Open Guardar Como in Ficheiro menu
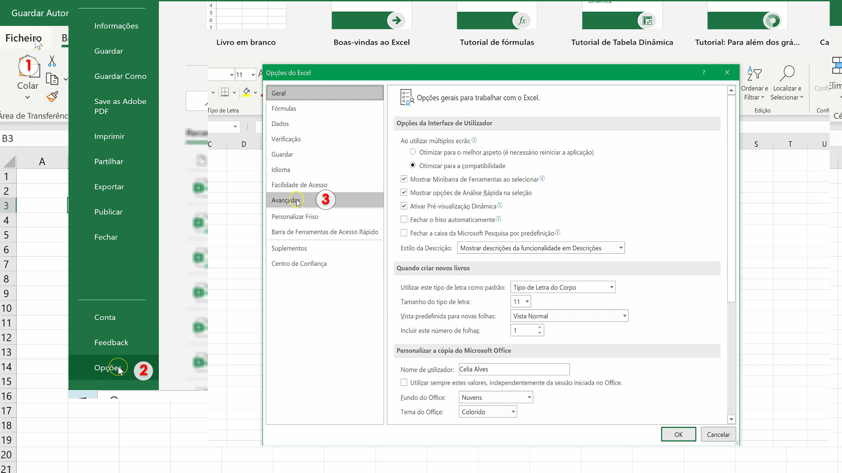Image resolution: width=842 pixels, height=473 pixels. [x=120, y=76]
